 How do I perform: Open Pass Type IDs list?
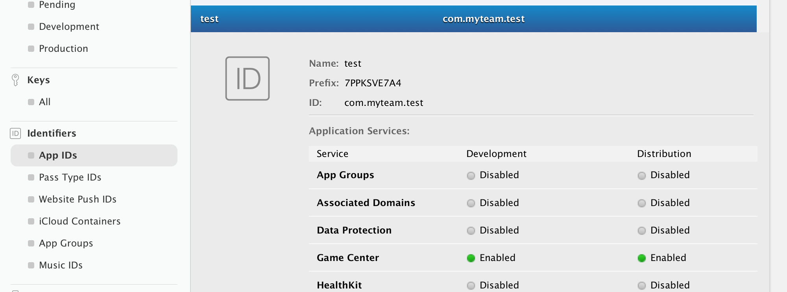tap(70, 177)
